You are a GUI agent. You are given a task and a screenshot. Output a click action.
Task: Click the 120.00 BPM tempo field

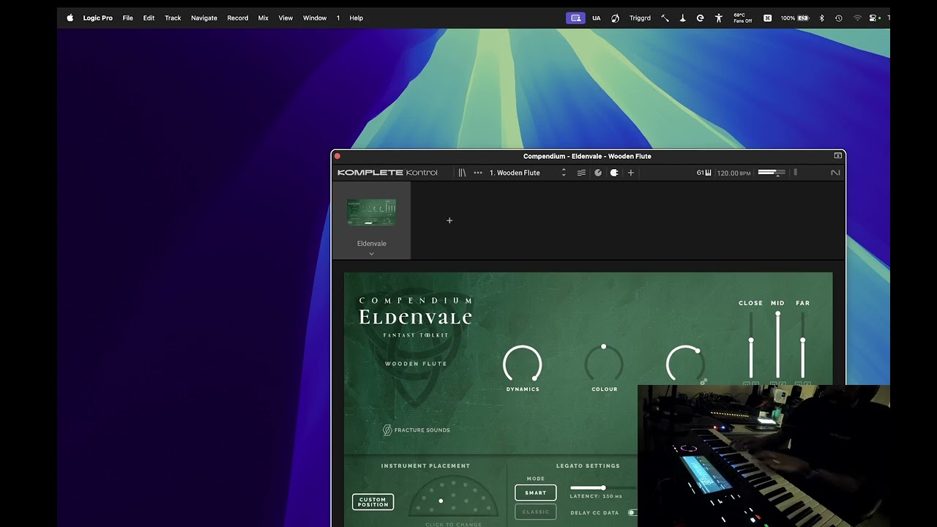point(733,173)
